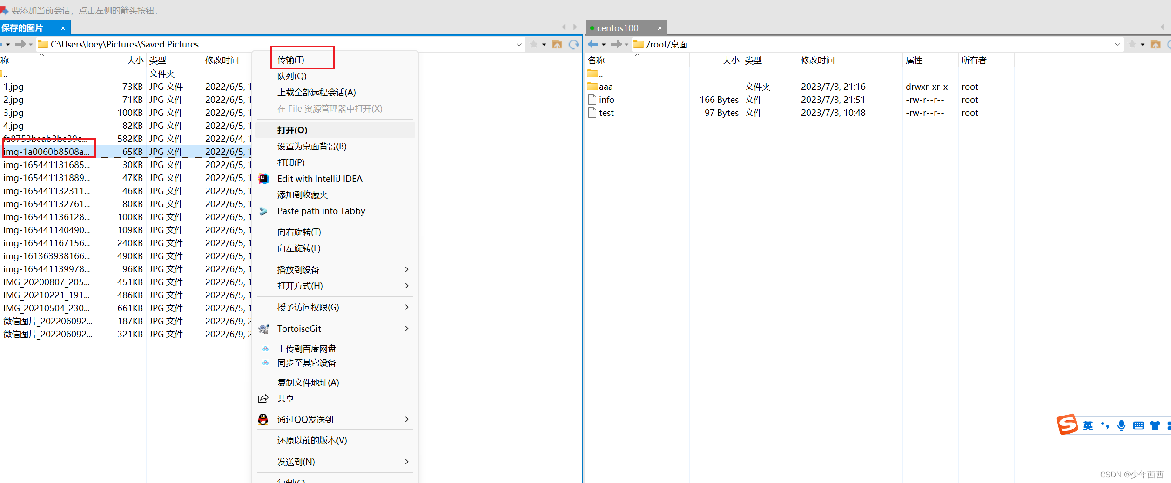
Task: Sort remote files by 所有者 column
Action: (986, 60)
